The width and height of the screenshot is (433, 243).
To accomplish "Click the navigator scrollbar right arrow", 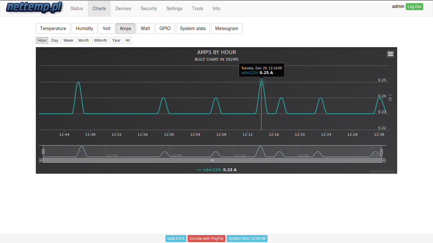I will (384, 160).
